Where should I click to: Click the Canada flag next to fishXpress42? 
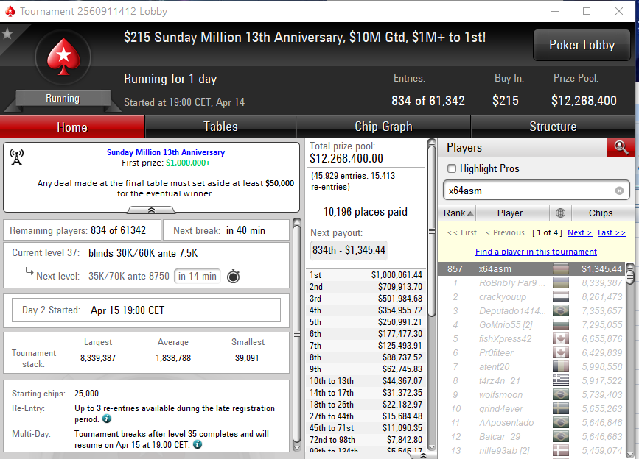point(561,338)
